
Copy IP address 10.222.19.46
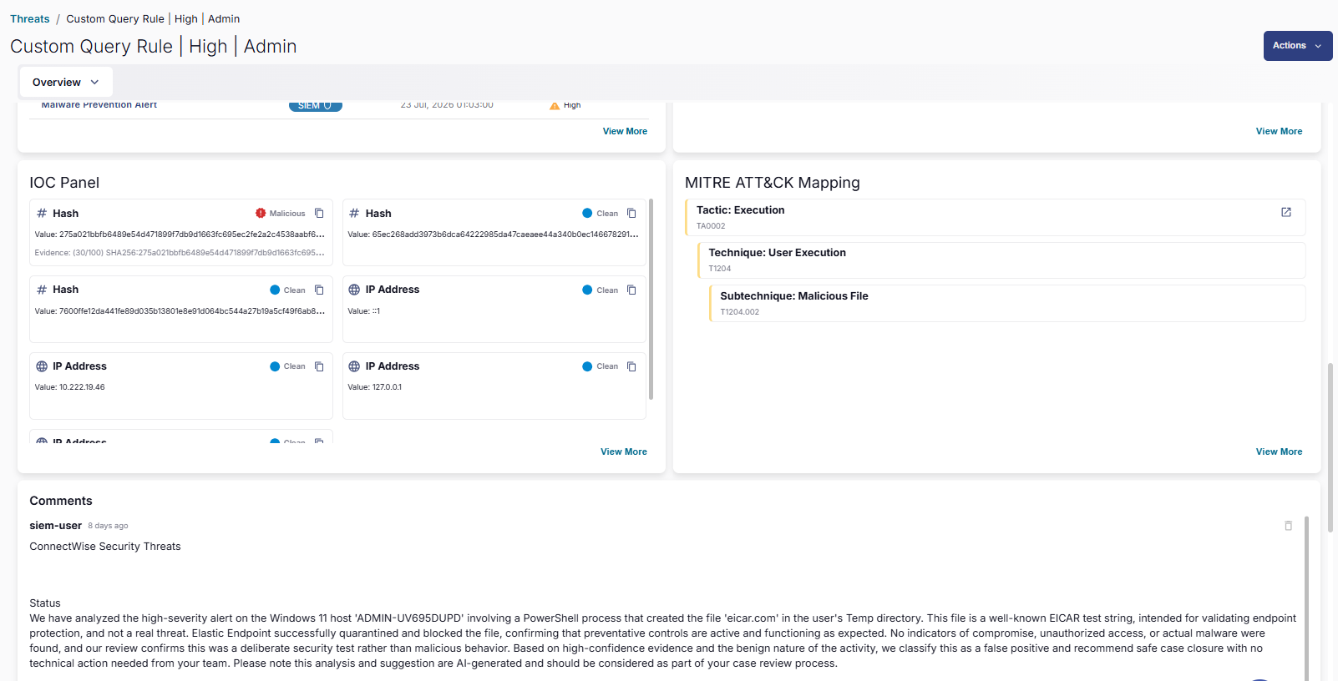[x=319, y=366]
